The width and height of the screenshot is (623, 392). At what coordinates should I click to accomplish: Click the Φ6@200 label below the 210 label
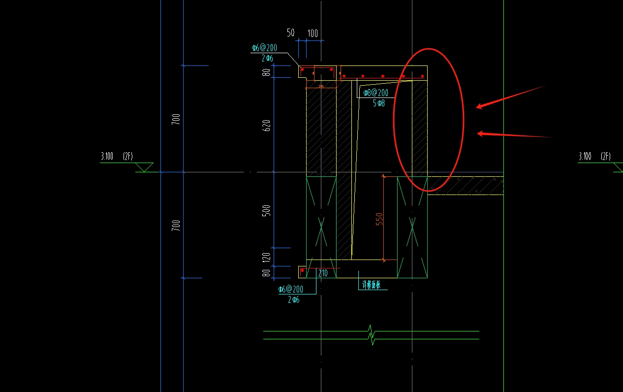(x=290, y=289)
